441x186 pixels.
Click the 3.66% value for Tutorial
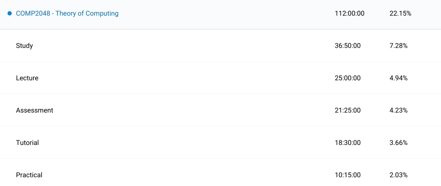(x=398, y=142)
